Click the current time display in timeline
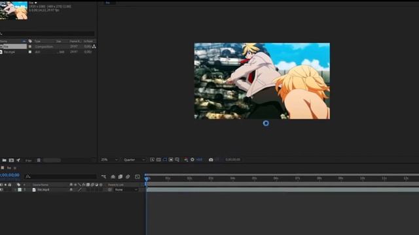Image resolution: width=419 pixels, height=235 pixels. [x=10, y=175]
